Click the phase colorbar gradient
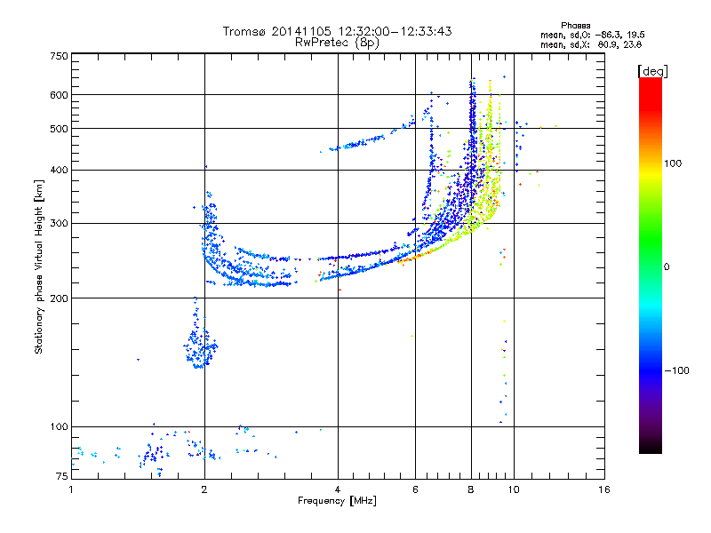The width and height of the screenshot is (711, 533). click(651, 265)
